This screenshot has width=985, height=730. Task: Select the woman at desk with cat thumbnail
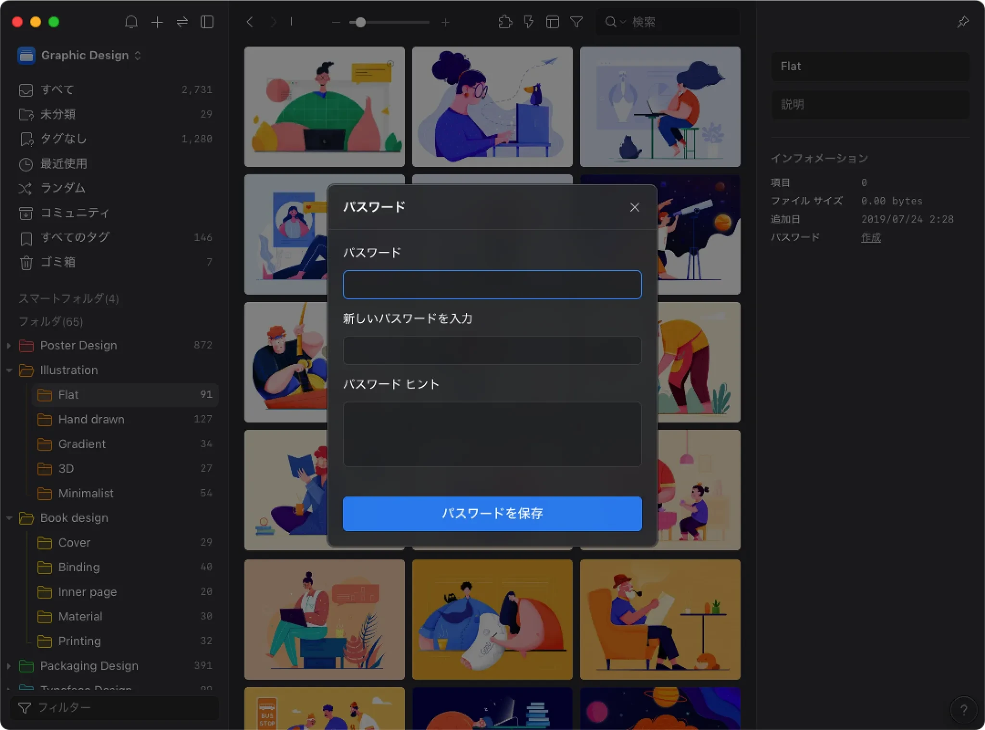pos(660,107)
